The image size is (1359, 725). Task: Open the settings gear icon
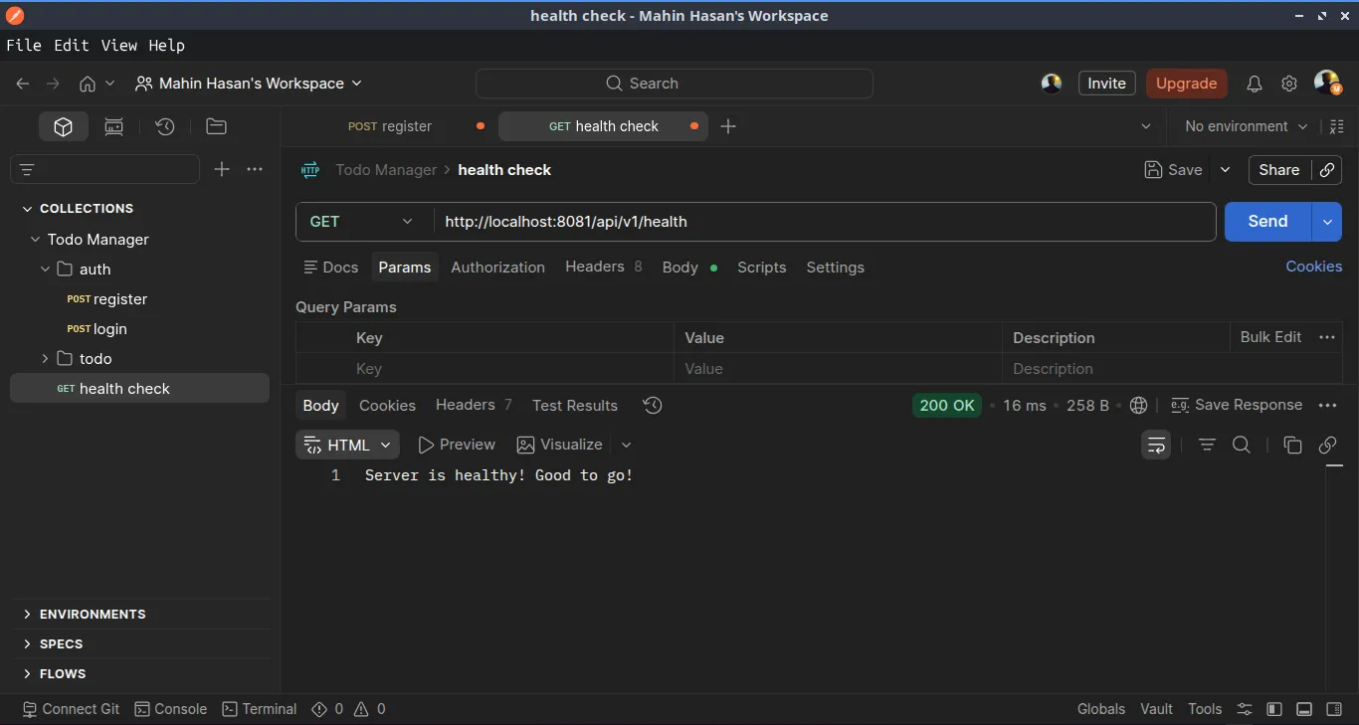pos(1289,84)
